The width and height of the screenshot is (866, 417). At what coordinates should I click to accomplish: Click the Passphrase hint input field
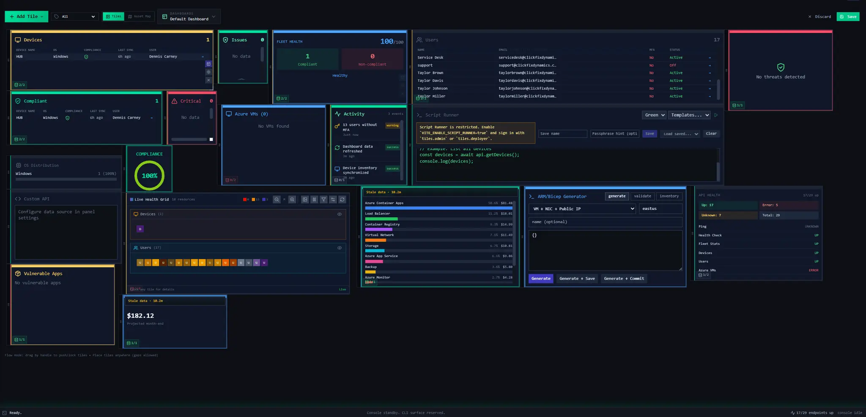click(614, 134)
